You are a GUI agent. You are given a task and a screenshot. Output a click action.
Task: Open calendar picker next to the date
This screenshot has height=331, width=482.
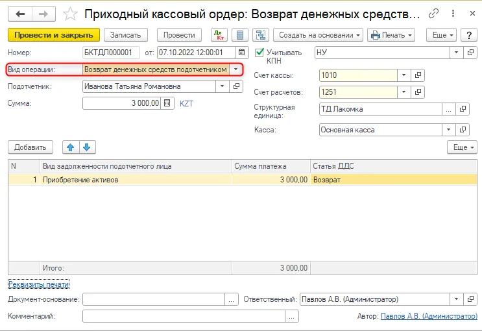(x=241, y=53)
